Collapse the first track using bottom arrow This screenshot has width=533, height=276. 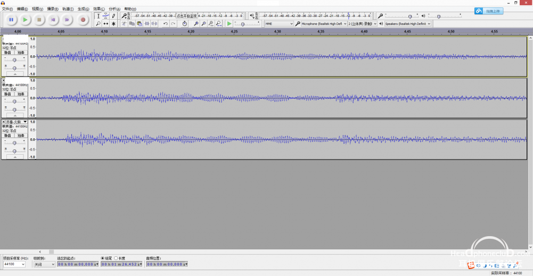pyautogui.click(x=15, y=74)
